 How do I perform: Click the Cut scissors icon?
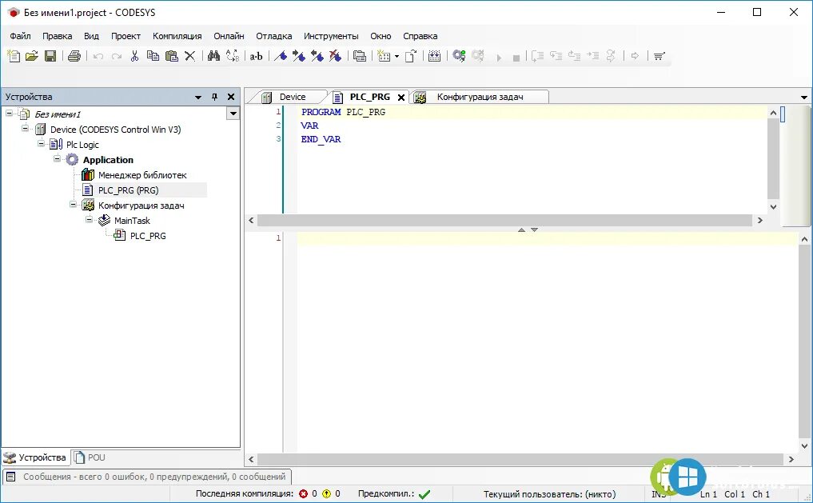pyautogui.click(x=135, y=56)
